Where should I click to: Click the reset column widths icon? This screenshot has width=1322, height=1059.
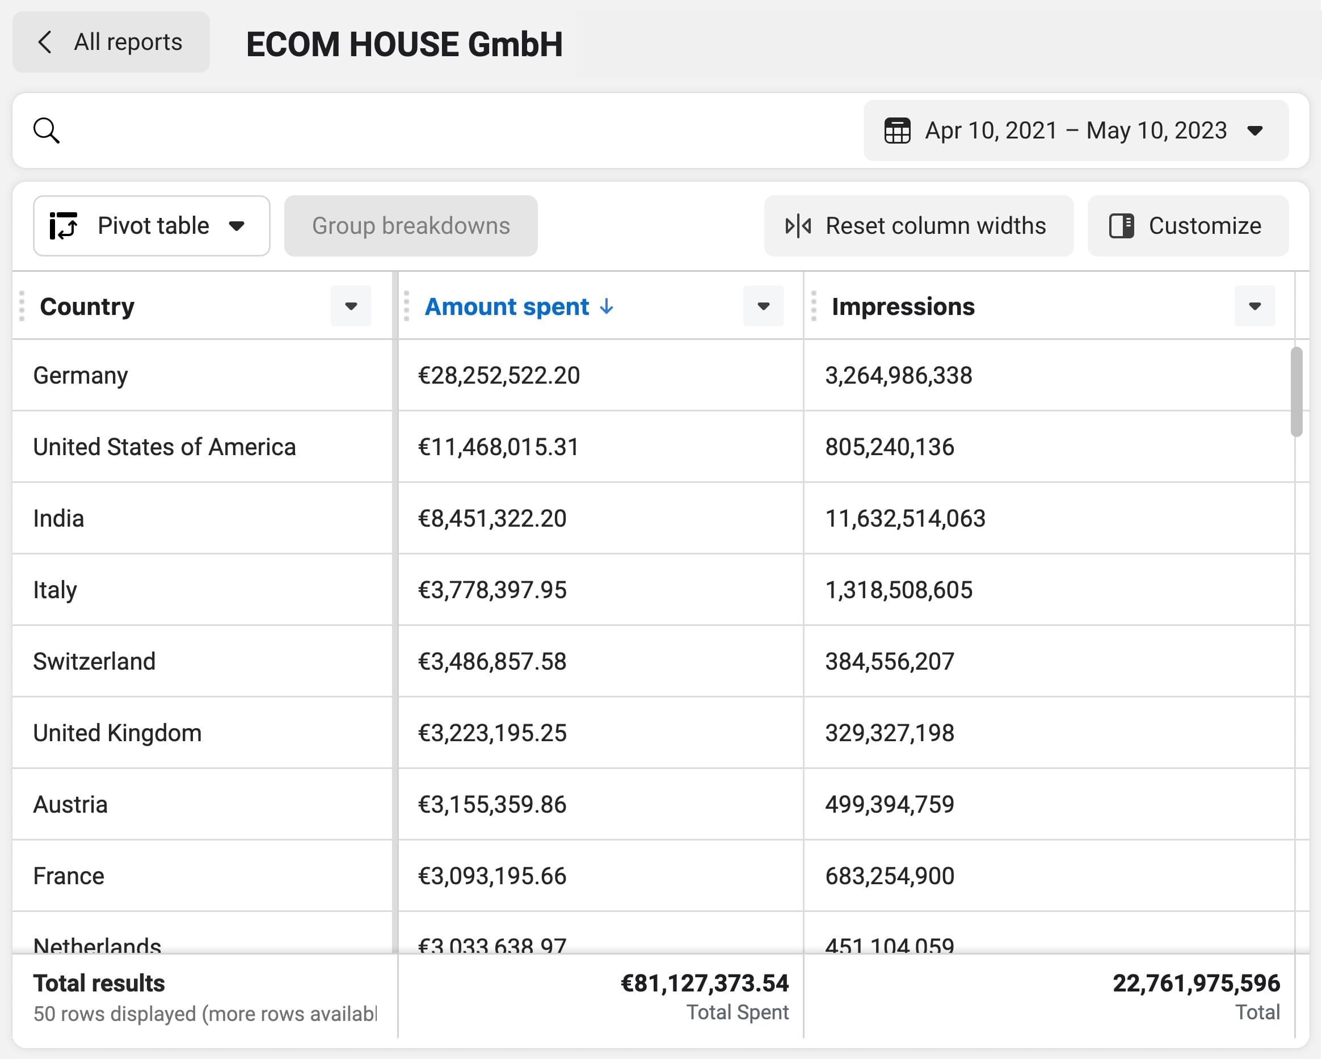pos(798,226)
